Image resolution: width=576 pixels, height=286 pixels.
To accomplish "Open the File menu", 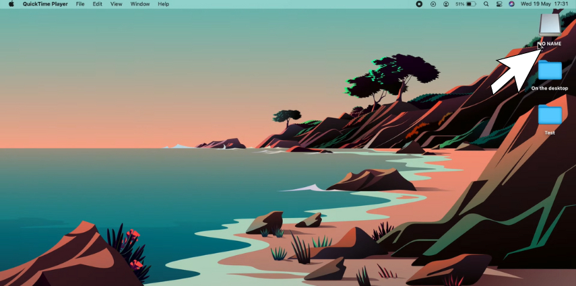I will click(x=80, y=4).
